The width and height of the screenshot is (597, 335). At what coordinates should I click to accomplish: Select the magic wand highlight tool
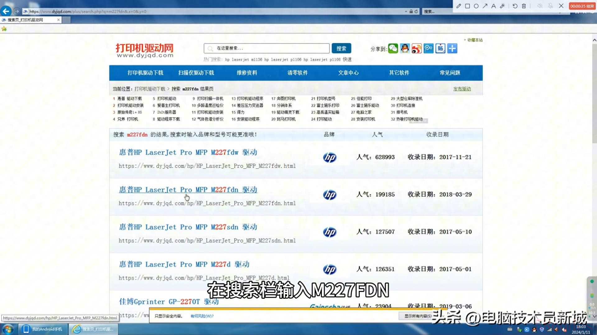click(502, 6)
